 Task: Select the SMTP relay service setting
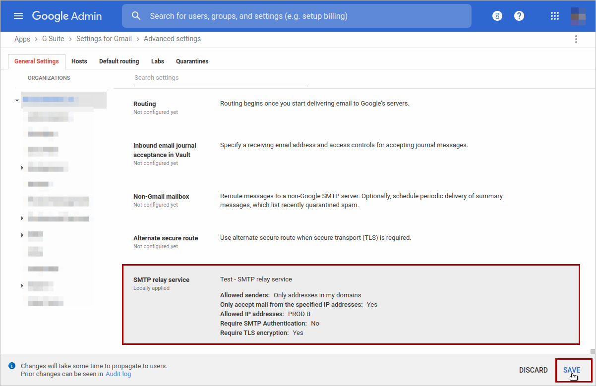click(351, 304)
